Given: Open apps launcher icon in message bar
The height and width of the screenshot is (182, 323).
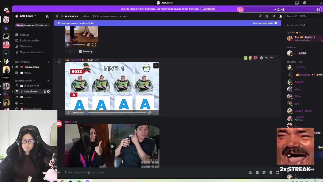Looking at the screenshot, I should (278, 172).
